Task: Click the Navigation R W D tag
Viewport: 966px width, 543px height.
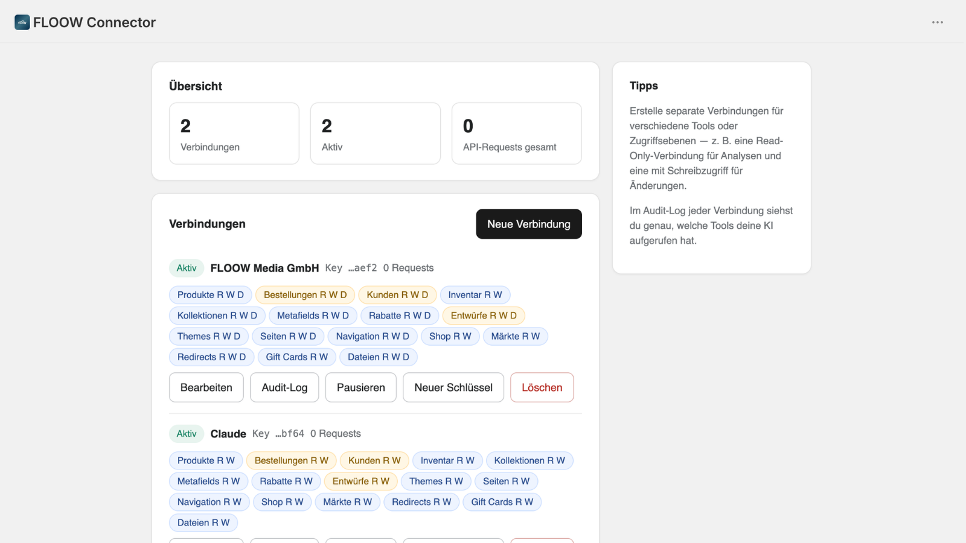Action: [x=373, y=336]
